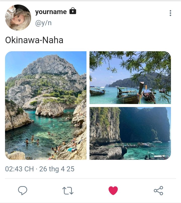Open the reply comment bubble icon
181x203 pixels.
pyautogui.click(x=23, y=190)
